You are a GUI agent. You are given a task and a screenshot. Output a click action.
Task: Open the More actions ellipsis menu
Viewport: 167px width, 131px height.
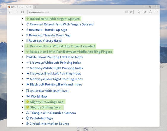coord(156,12)
